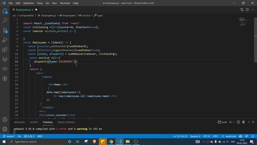This screenshot has height=145, width=257.
Task: Click the errors and warnings count indicator
Action: coord(29,136)
